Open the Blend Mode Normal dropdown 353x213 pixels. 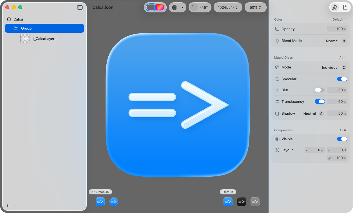[336, 41]
